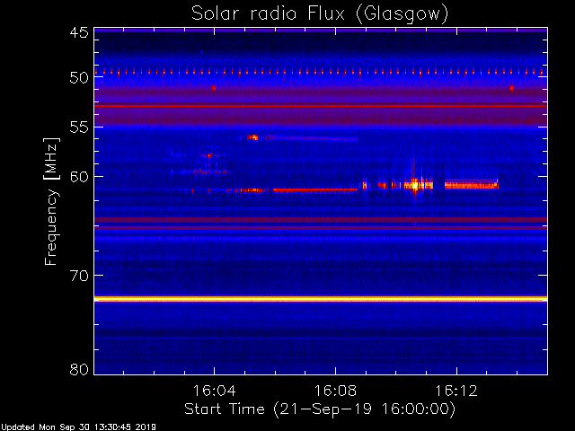Click the brightest burst near 61 MHz around 16:10
The image size is (575, 431).
pyautogui.click(x=415, y=184)
